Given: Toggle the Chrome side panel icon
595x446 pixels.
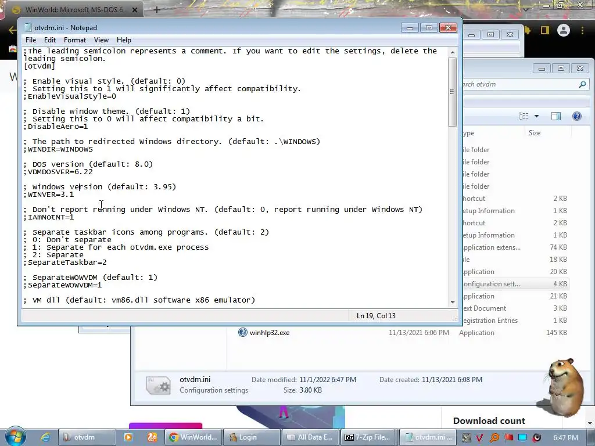Looking at the screenshot, I should pos(545,30).
